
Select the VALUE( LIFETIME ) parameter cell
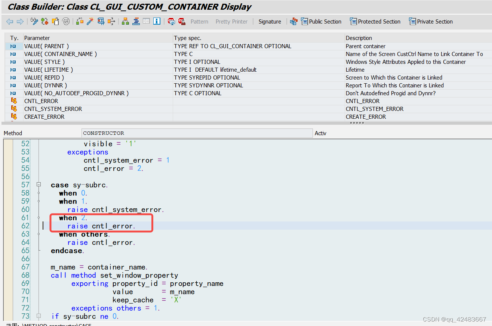click(98, 70)
